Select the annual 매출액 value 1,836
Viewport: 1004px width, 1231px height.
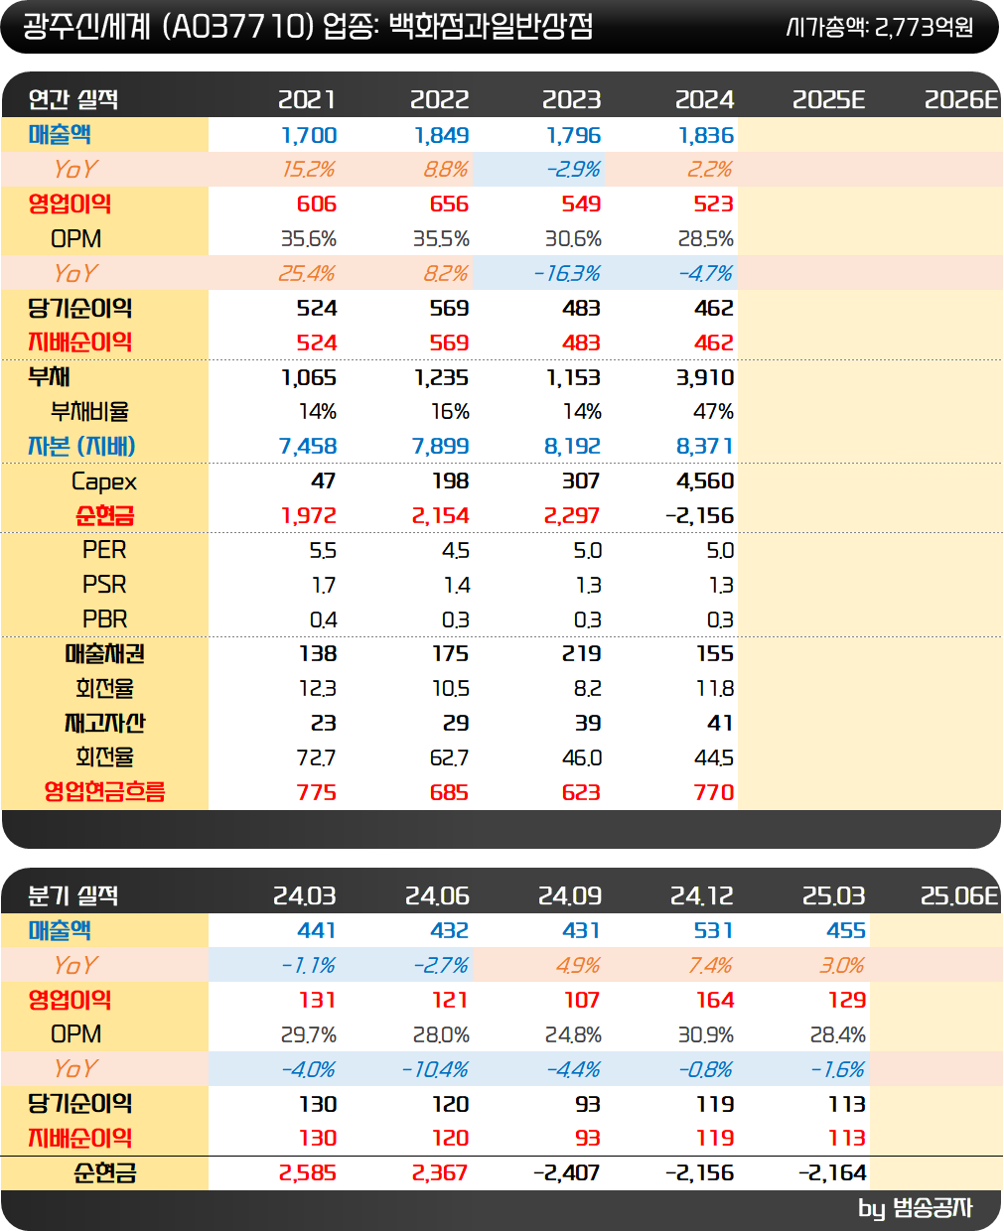click(x=706, y=135)
